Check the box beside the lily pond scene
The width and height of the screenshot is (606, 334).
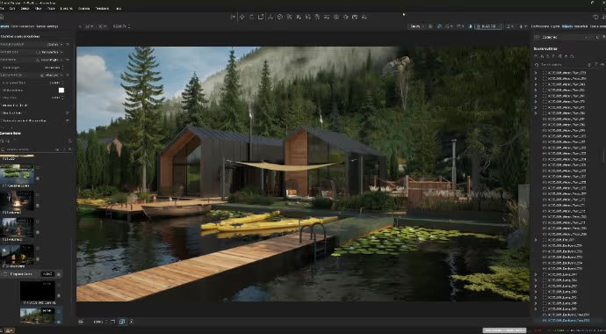tap(37, 178)
